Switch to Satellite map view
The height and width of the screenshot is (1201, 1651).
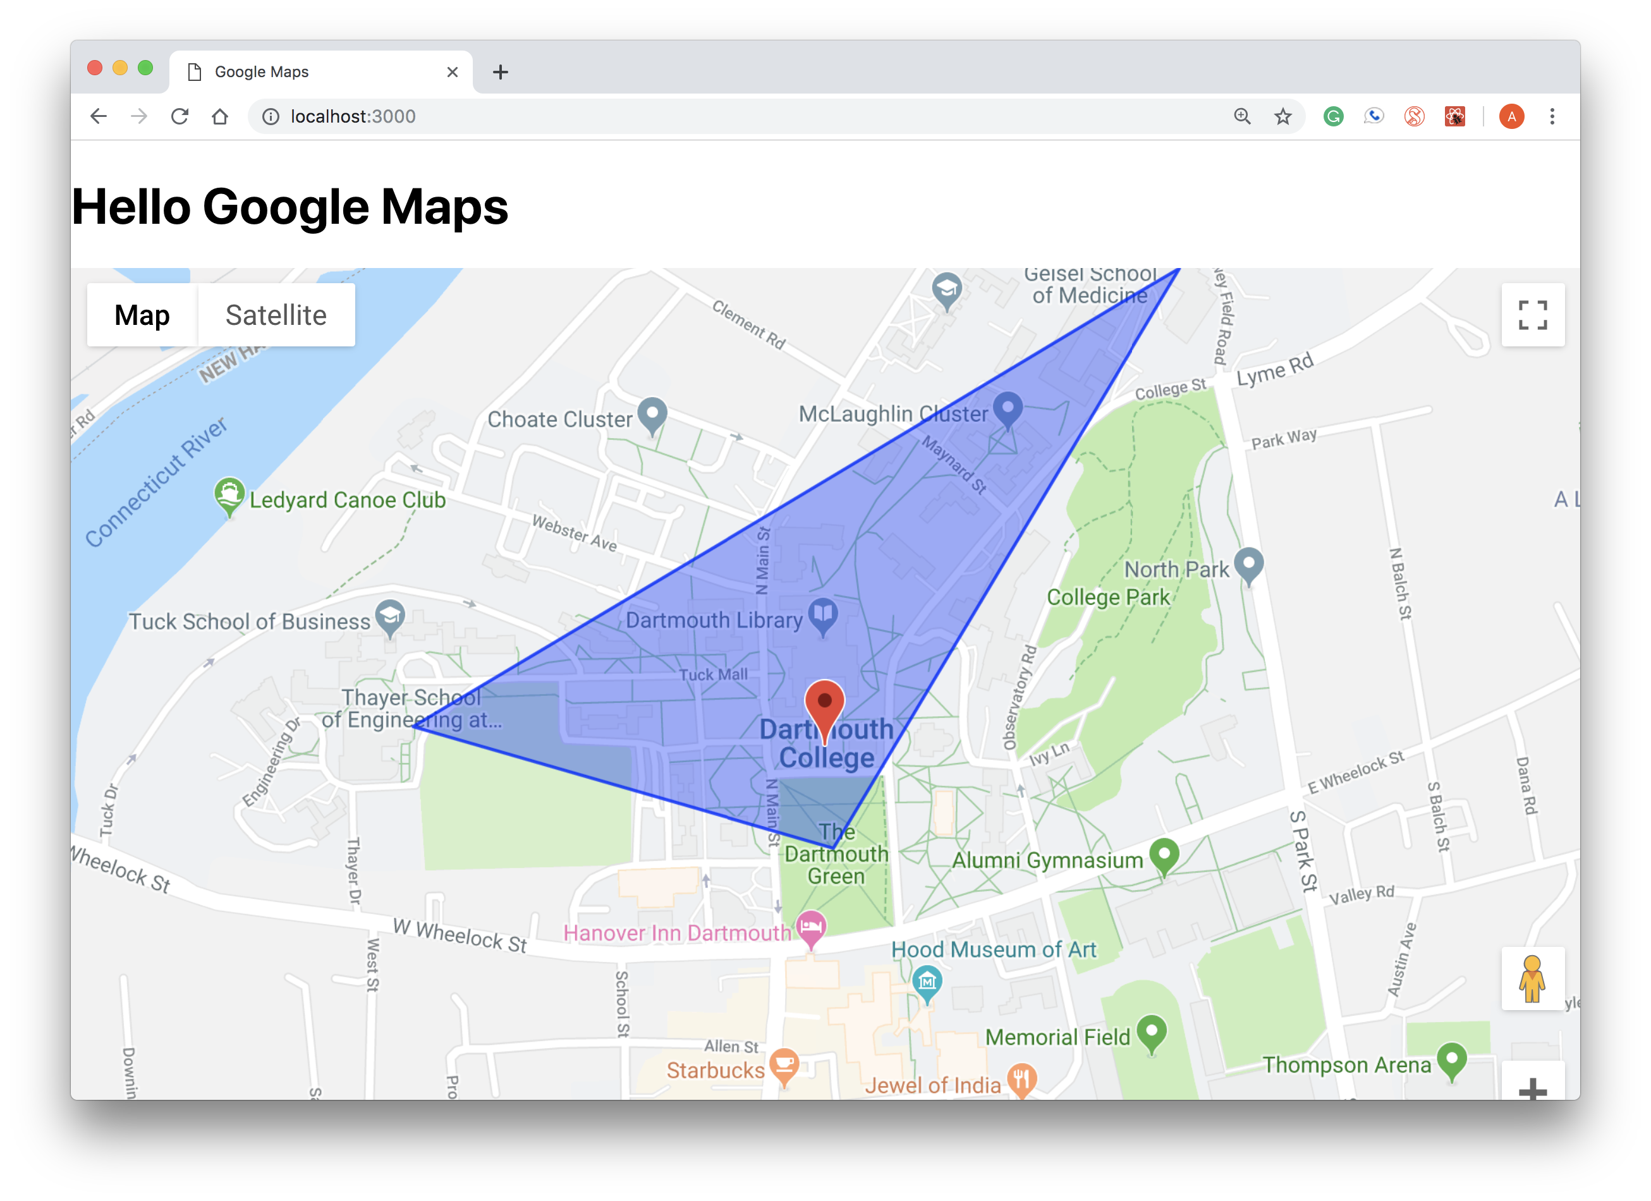pos(276,315)
